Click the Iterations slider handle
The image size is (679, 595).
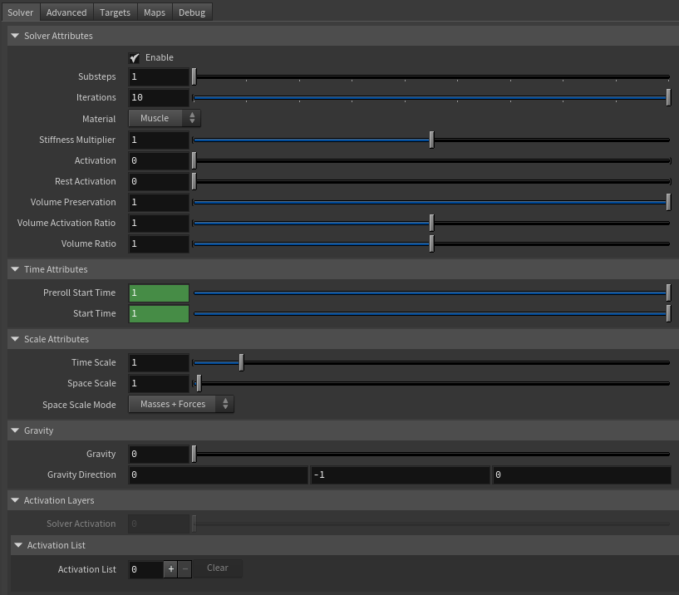[x=667, y=97]
